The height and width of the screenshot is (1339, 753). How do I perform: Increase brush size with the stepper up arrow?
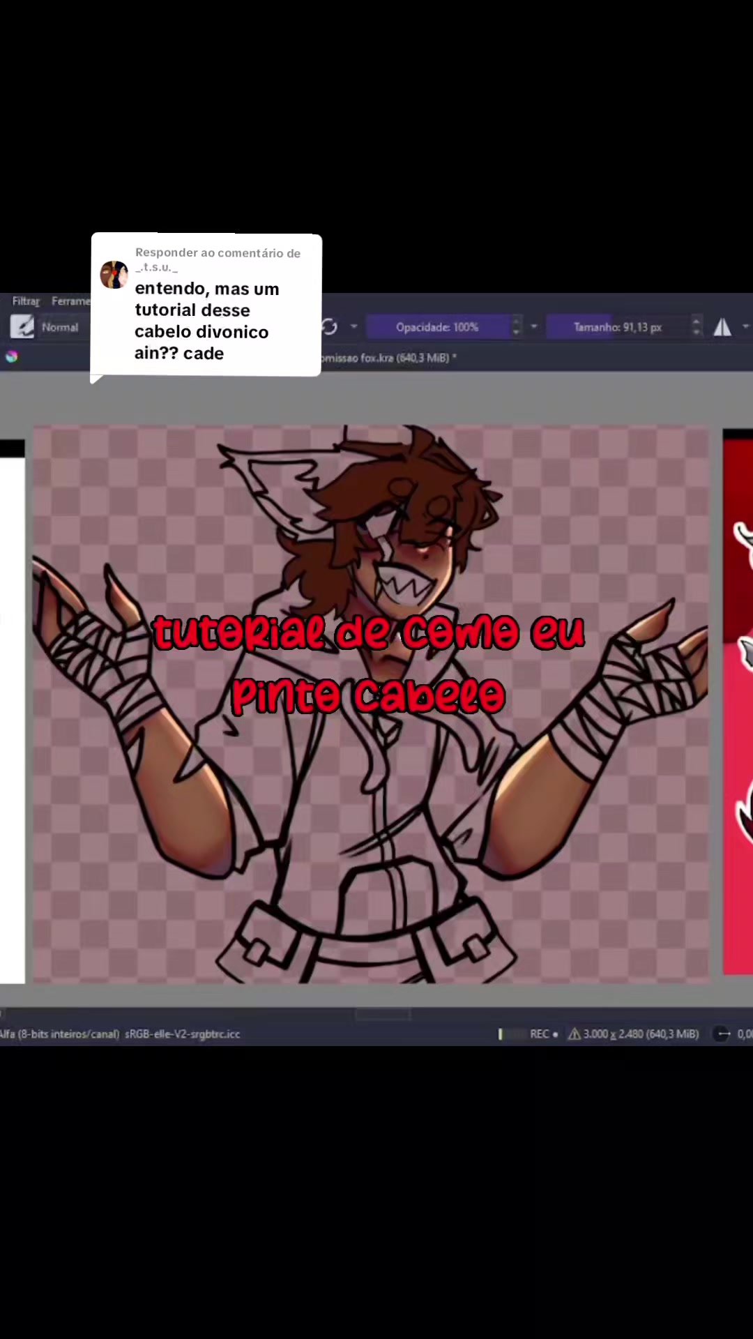(x=696, y=321)
